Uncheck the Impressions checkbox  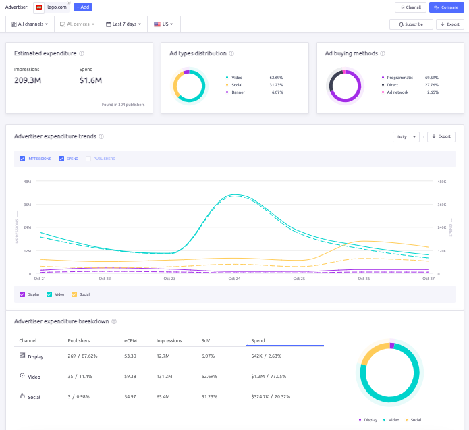point(23,159)
